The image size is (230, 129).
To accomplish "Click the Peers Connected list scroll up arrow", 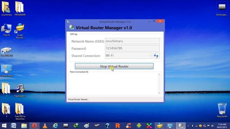I will pyautogui.click(x=159, y=75).
